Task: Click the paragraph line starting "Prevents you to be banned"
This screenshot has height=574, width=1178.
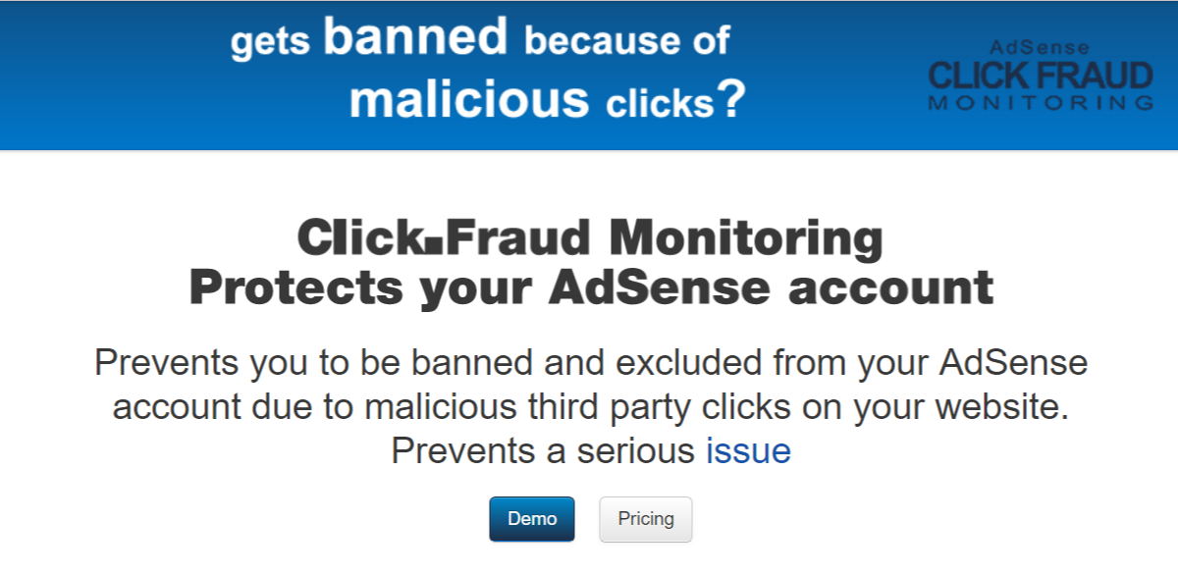Action: pos(591,364)
